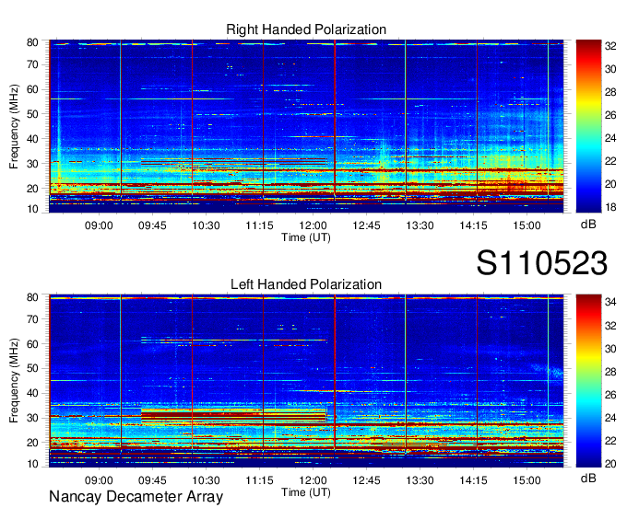Click the 30 MHz tick of Left Handed plot
The width and height of the screenshot is (627, 508).
32,418
